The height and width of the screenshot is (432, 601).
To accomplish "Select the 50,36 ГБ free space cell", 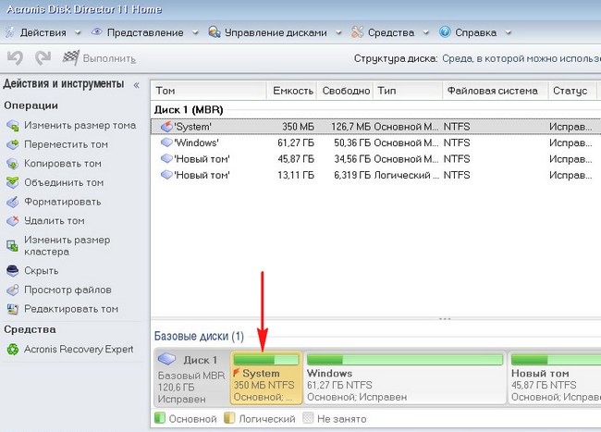I will (x=352, y=143).
